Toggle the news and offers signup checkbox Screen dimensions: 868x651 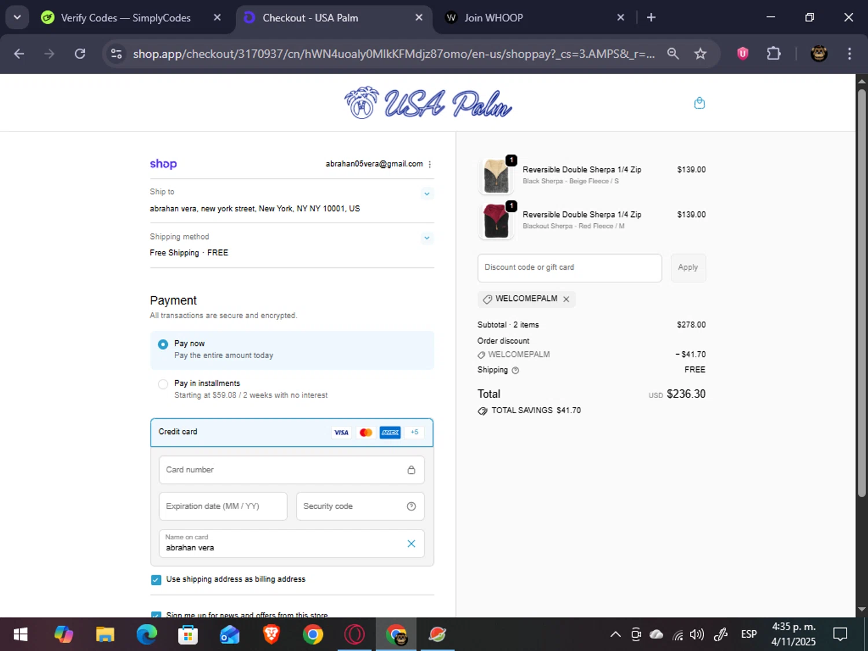(x=156, y=615)
